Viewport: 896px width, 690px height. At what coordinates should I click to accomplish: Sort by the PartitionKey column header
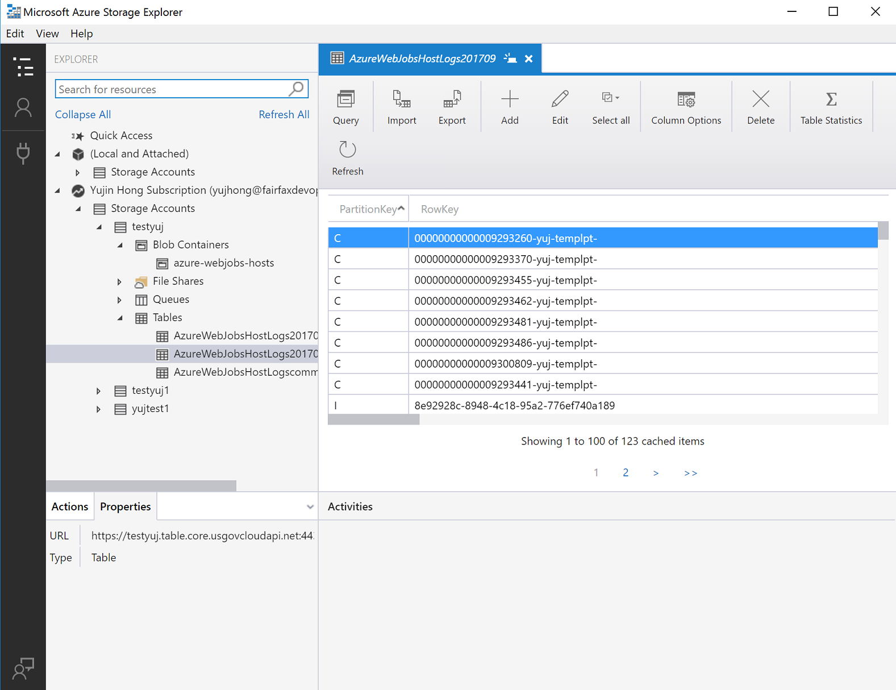(368, 209)
